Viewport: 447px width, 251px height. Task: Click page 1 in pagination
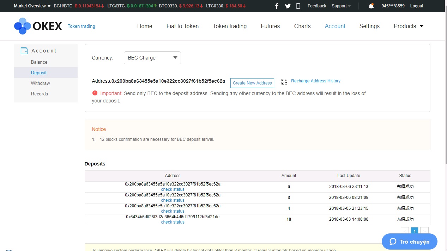coord(415,231)
